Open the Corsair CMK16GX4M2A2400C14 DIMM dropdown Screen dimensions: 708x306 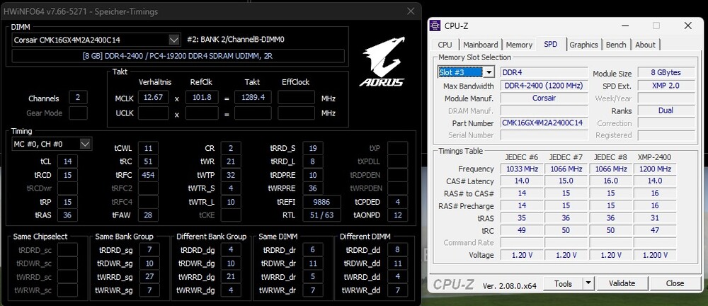click(x=174, y=40)
